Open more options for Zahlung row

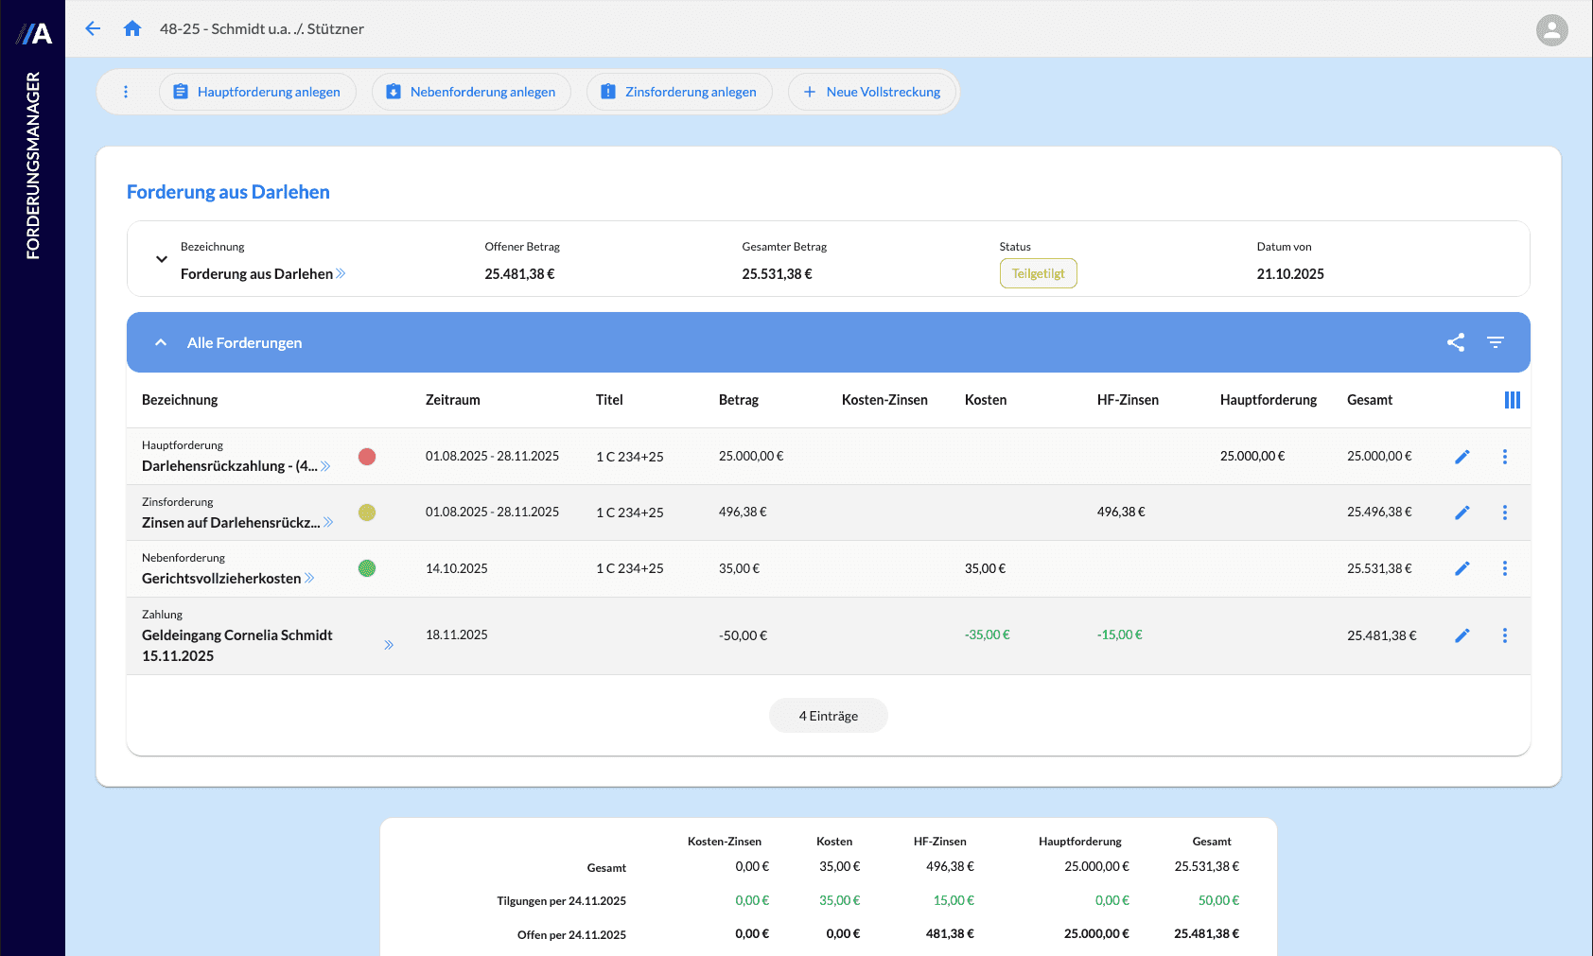coord(1505,635)
